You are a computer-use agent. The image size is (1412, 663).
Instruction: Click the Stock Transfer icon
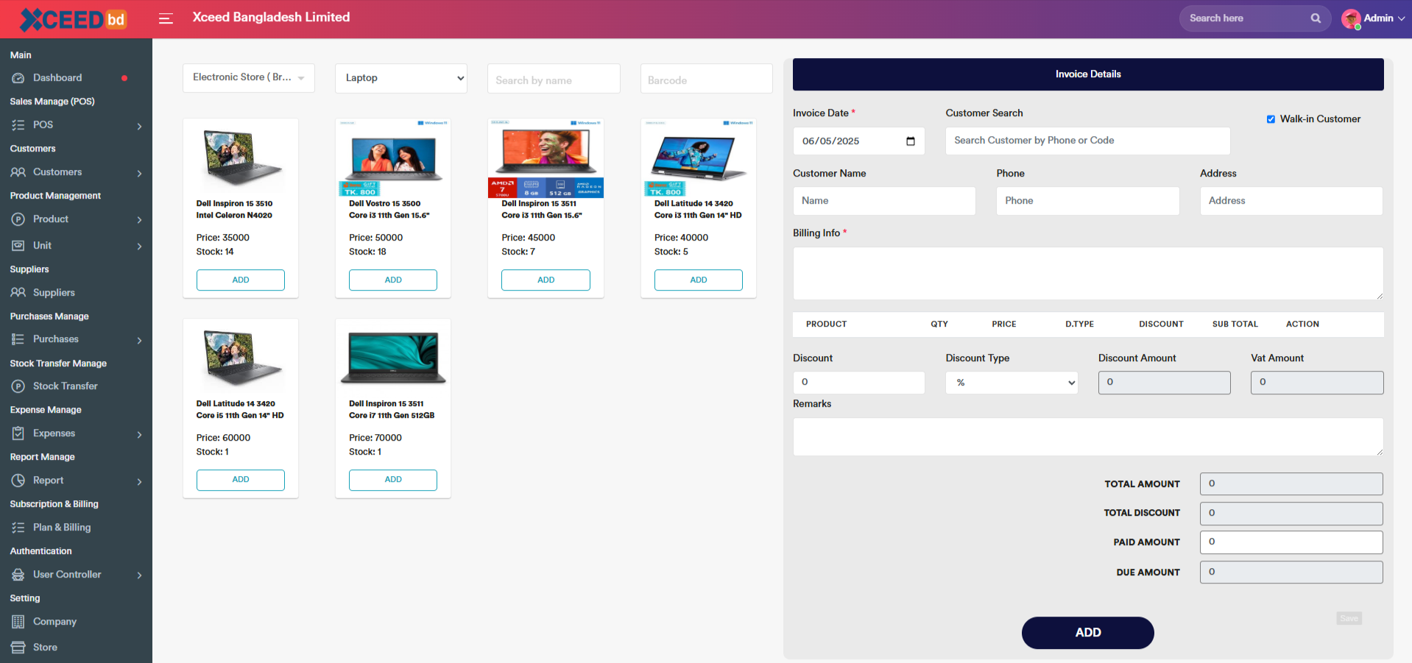(x=18, y=386)
